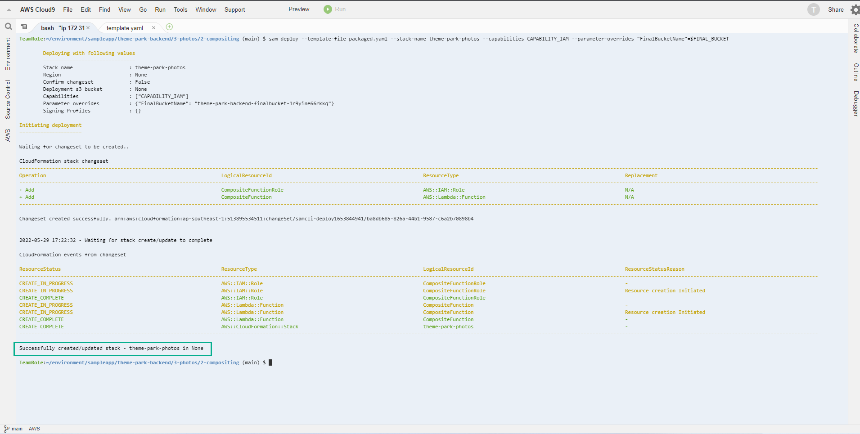Close the template.yaml tab

153,28
